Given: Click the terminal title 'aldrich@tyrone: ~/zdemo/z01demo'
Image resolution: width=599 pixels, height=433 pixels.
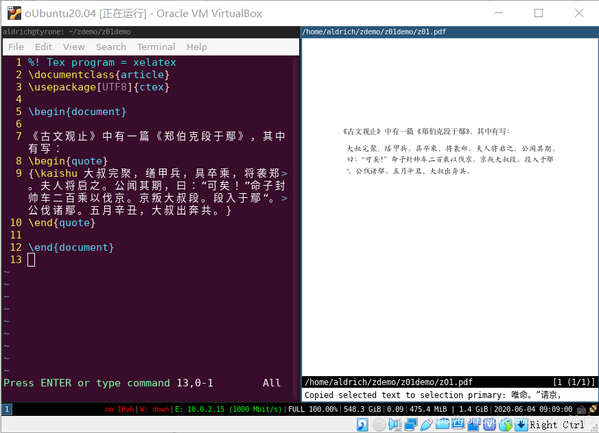Looking at the screenshot, I should tap(67, 32).
